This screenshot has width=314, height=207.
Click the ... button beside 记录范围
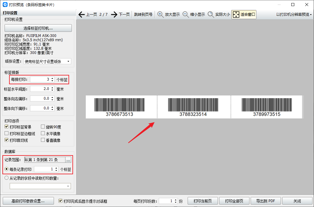coord(68,159)
